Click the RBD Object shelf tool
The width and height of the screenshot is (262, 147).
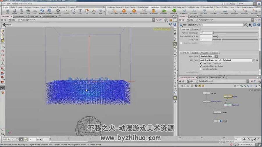click(x=114, y=12)
